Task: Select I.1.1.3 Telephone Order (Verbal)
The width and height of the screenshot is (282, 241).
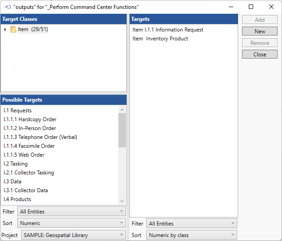Action: click(x=40, y=137)
